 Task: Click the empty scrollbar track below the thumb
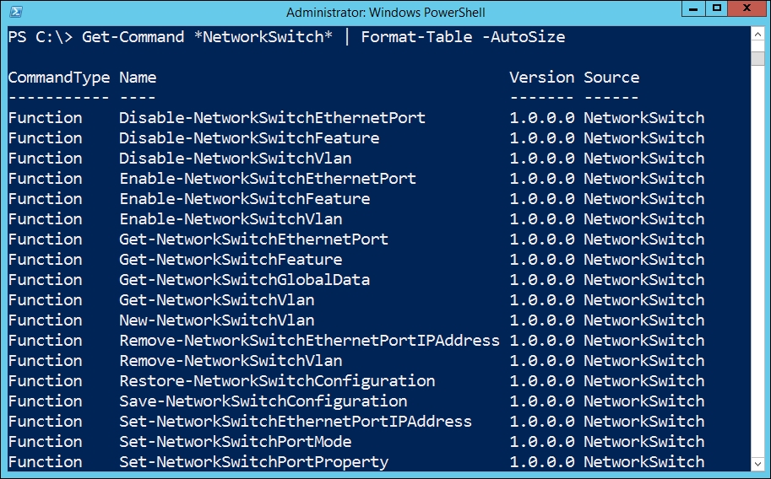click(x=757, y=261)
